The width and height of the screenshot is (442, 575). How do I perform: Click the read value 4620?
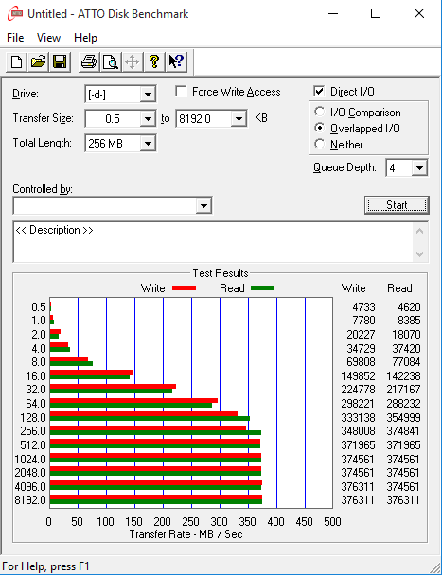pos(409,307)
